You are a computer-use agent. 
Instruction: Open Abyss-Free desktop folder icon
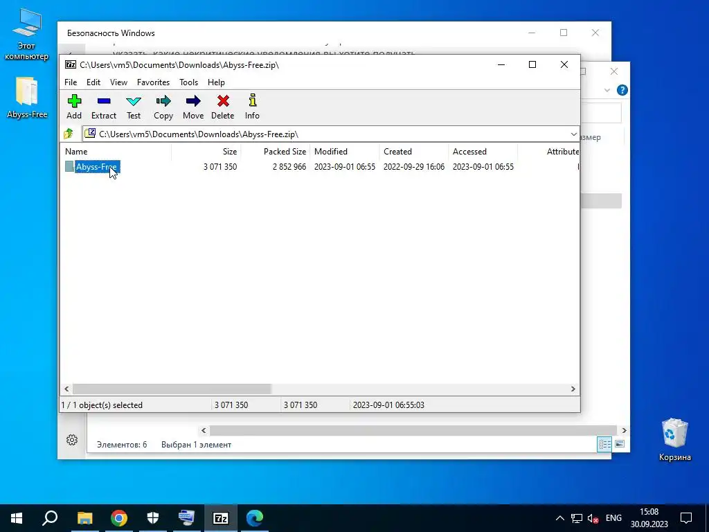pos(27,98)
